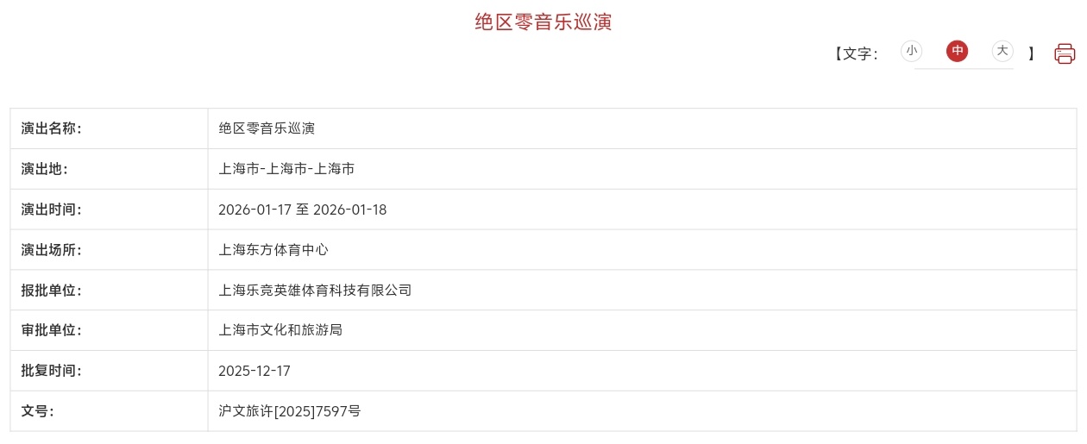1087x444 pixels.
Task: Click the venue 上海东方体育中心
Action: pos(273,250)
